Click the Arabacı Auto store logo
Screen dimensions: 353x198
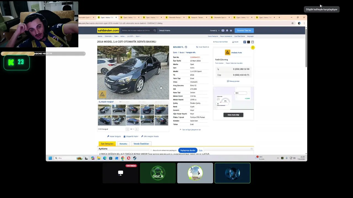(x=228, y=52)
